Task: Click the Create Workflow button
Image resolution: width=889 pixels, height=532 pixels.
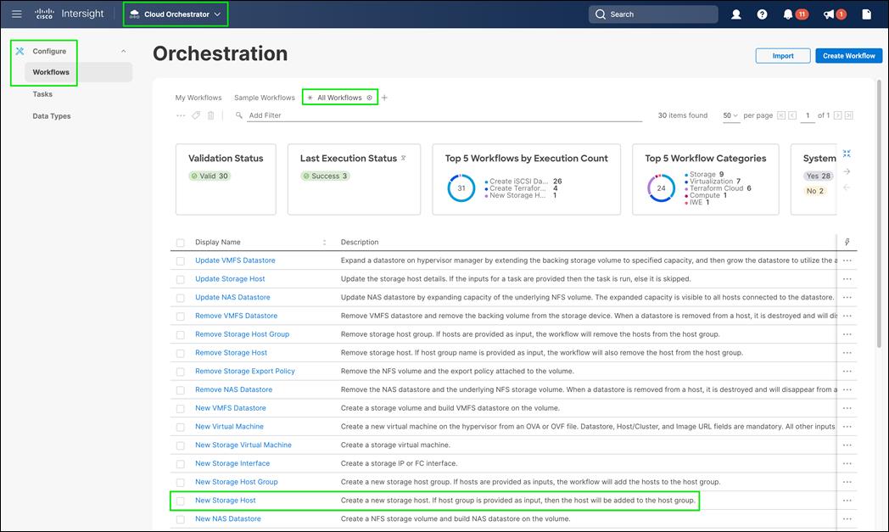Action: pos(848,55)
